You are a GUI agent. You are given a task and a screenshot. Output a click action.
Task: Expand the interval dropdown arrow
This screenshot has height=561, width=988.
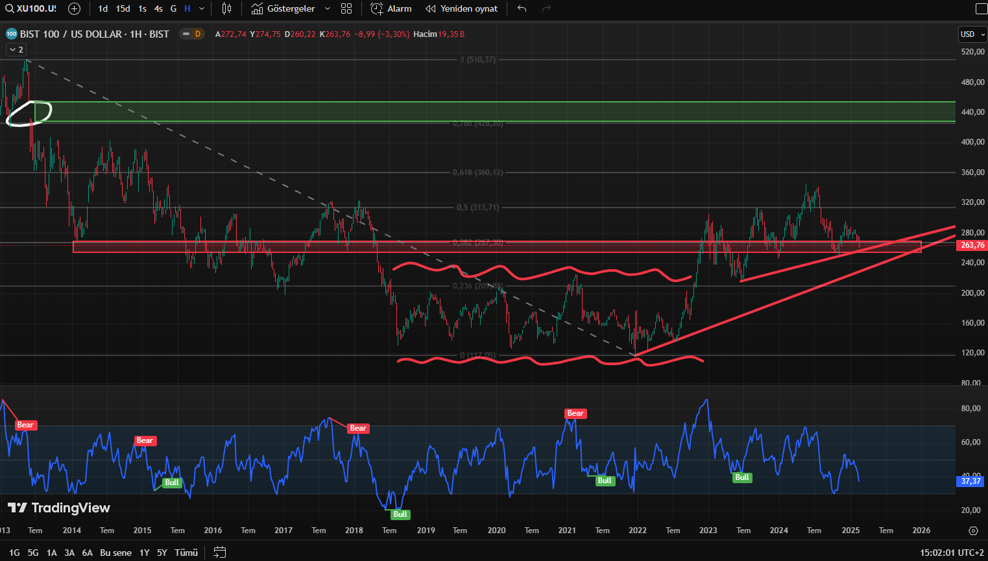point(202,8)
